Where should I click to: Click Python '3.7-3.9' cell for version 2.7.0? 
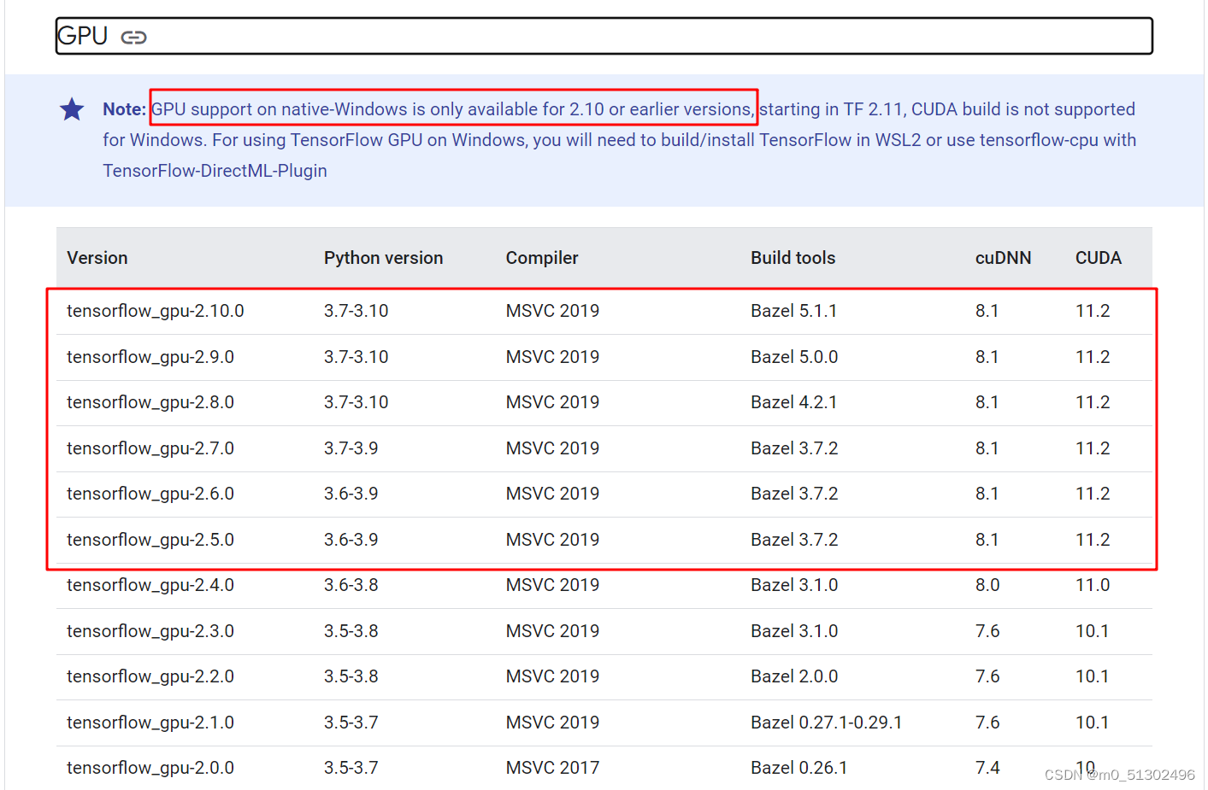351,448
